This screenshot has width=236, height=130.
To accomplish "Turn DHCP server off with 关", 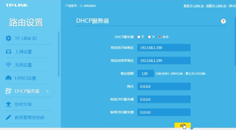I will pos(149,37).
